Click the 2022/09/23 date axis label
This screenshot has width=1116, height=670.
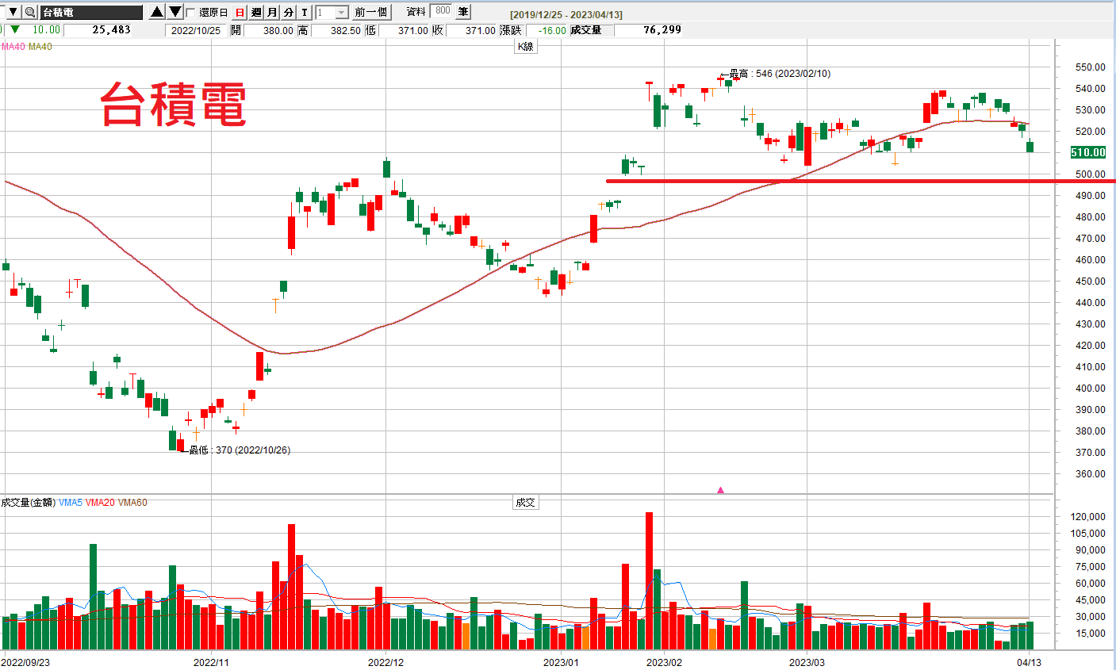pyautogui.click(x=25, y=663)
